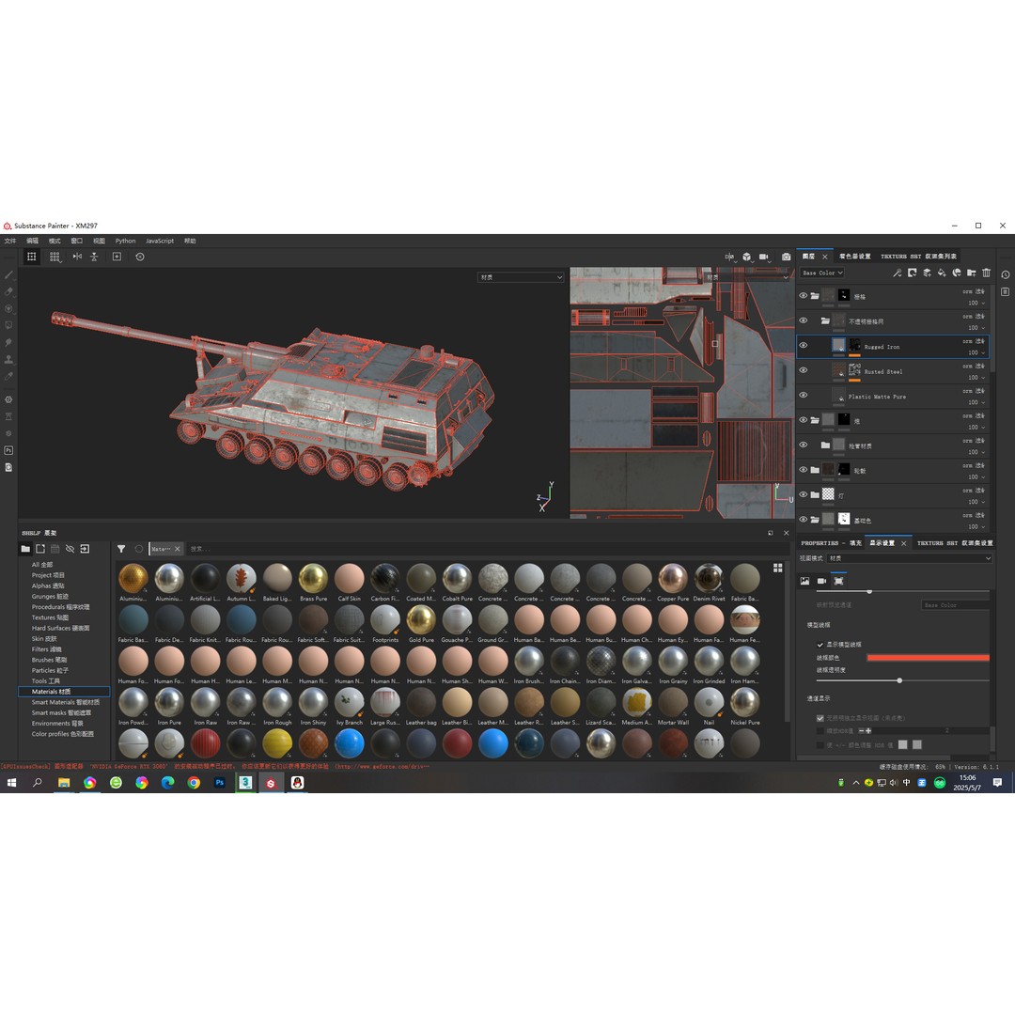This screenshot has width=1015, height=1015.
Task: Click the radial symmetry toolbar icon
Action: (x=95, y=257)
